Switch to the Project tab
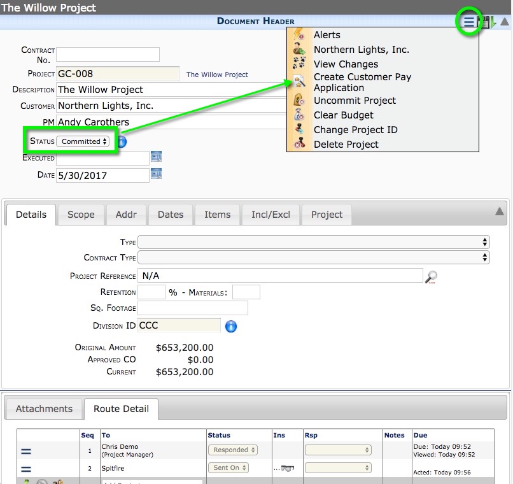 click(327, 215)
